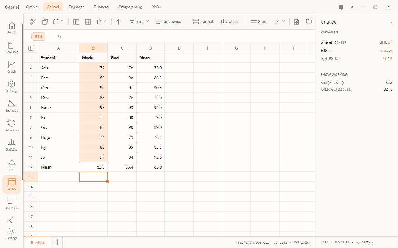This screenshot has height=248, width=398.
Task: Click the B13 cell name box
Action: point(38,36)
